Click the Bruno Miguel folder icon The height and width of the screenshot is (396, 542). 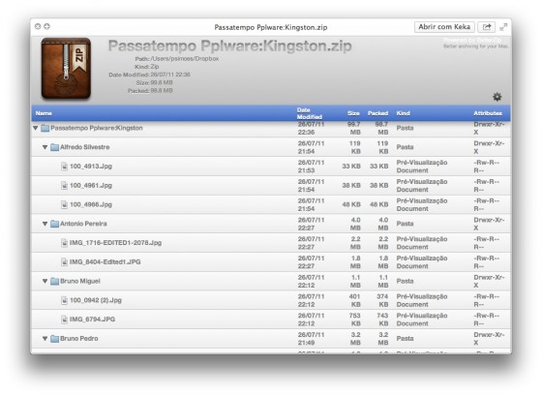click(x=54, y=281)
